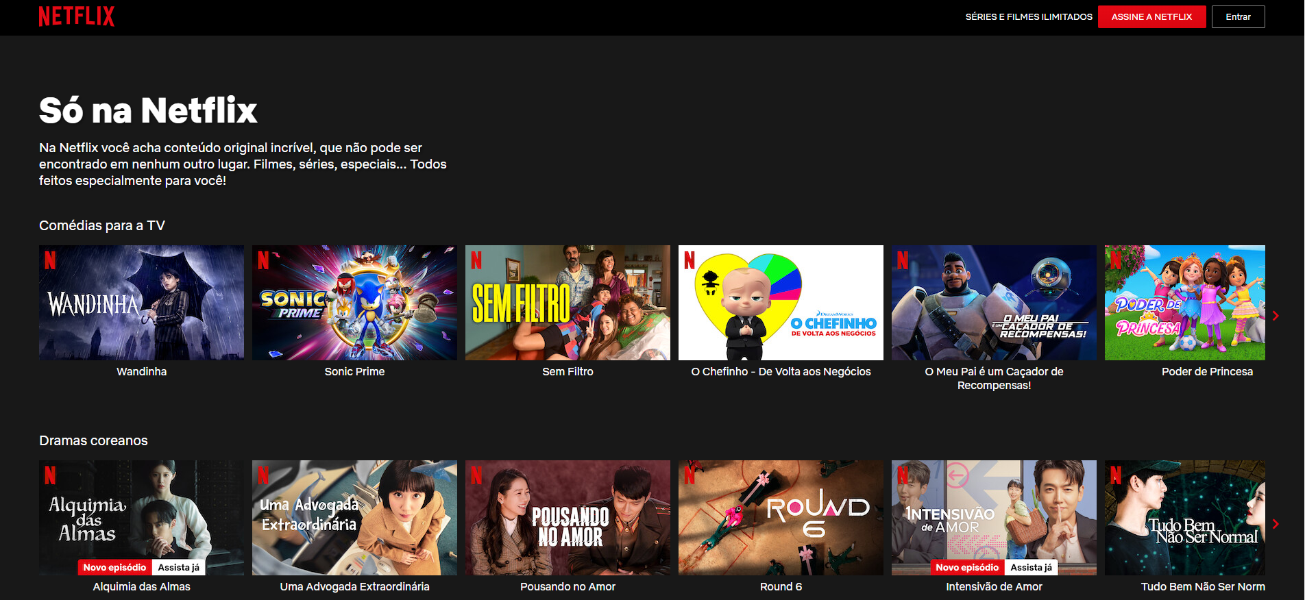Viewport: 1305px width, 600px height.
Task: Click Assista já badge on Intensivão de Amor
Action: point(1031,567)
